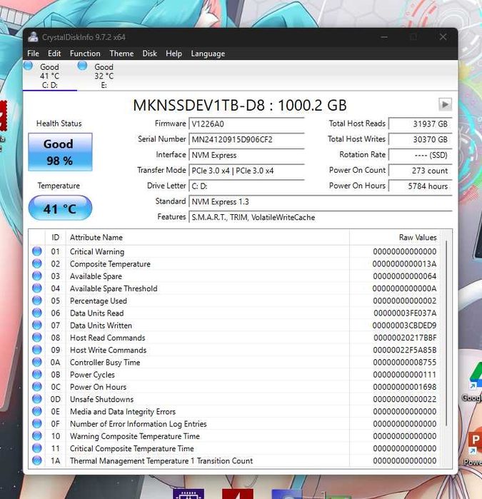Click the Raw Values column header
This screenshot has width=482, height=499.
point(395,238)
